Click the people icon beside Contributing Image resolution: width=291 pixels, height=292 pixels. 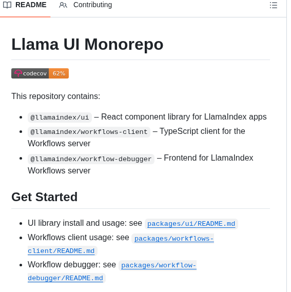(63, 5)
